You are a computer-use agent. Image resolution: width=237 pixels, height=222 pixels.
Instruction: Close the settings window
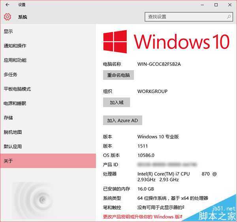pos(230,5)
